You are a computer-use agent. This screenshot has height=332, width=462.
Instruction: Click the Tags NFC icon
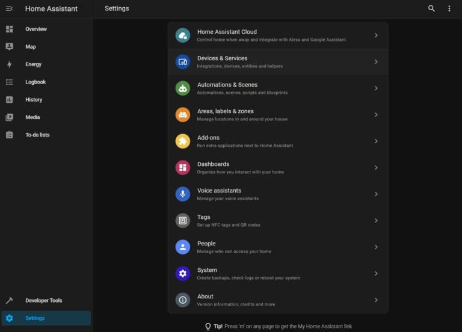[x=183, y=221]
